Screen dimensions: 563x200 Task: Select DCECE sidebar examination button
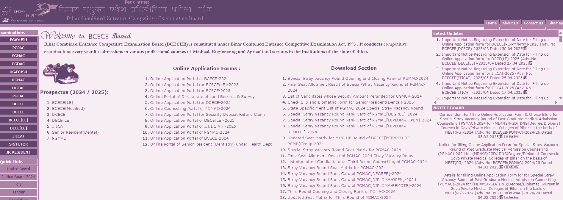click(18, 112)
